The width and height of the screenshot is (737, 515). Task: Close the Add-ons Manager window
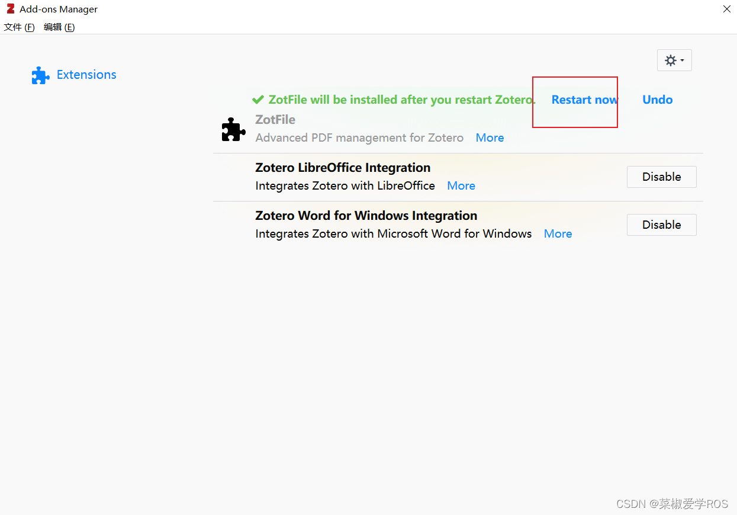point(727,9)
